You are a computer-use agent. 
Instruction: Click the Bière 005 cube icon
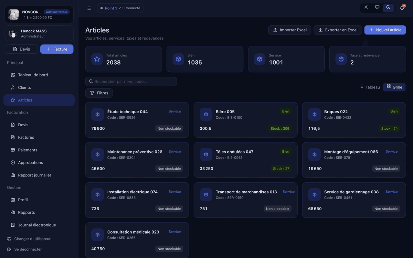click(206, 115)
